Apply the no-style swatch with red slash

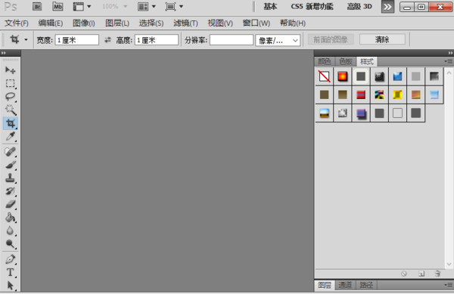(x=325, y=76)
